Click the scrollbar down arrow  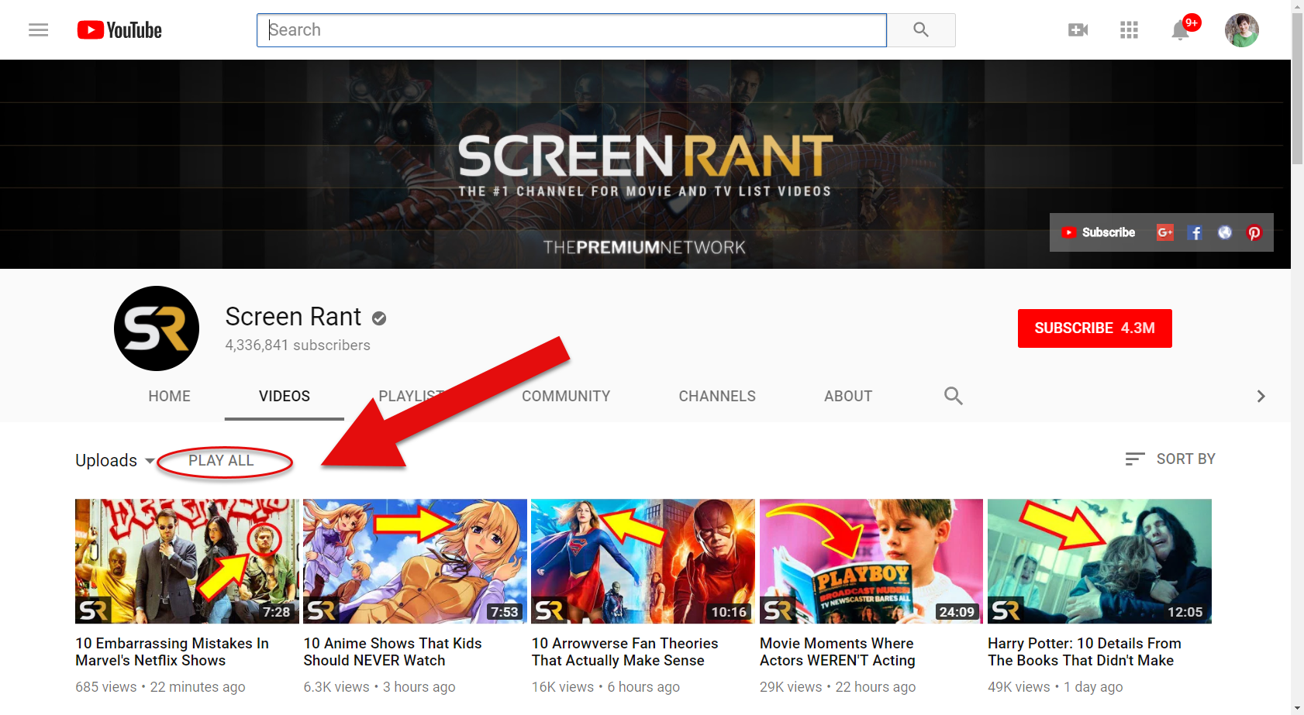pyautogui.click(x=1297, y=708)
